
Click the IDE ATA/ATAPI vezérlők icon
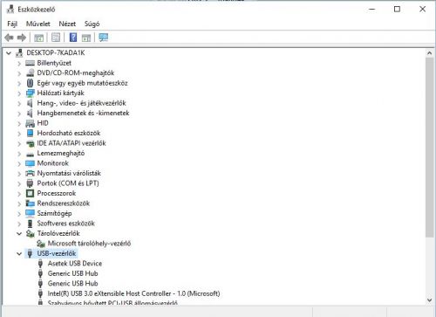point(30,143)
